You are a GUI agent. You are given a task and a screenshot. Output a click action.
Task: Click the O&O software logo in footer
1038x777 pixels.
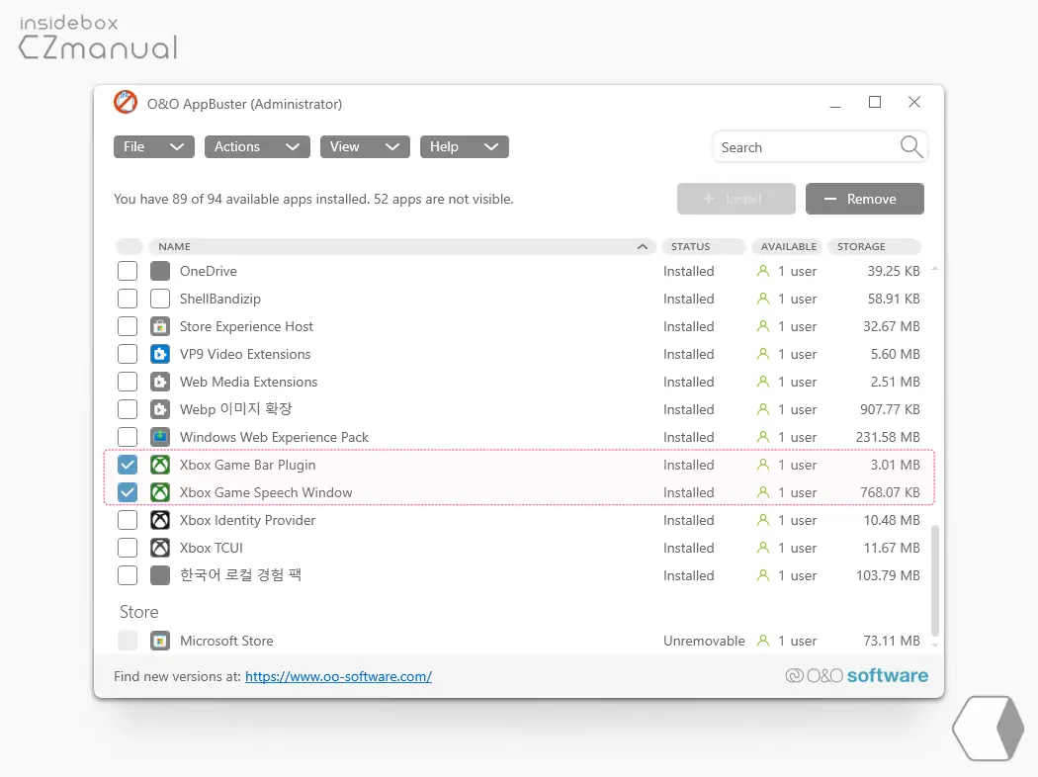pyautogui.click(x=857, y=676)
